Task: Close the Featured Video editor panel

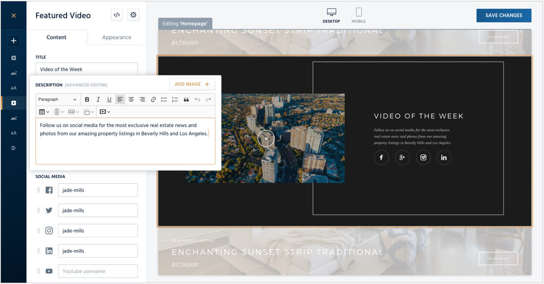Action: (14, 16)
